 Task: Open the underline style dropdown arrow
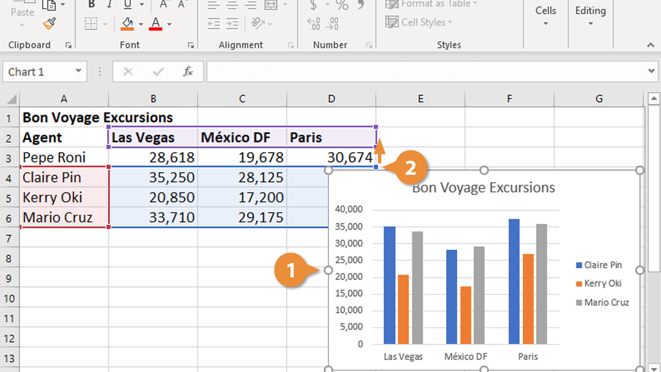click(x=142, y=4)
